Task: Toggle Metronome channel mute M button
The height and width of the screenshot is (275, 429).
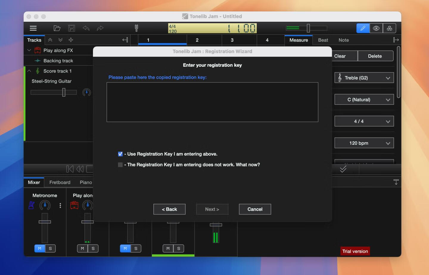Action: [40, 248]
